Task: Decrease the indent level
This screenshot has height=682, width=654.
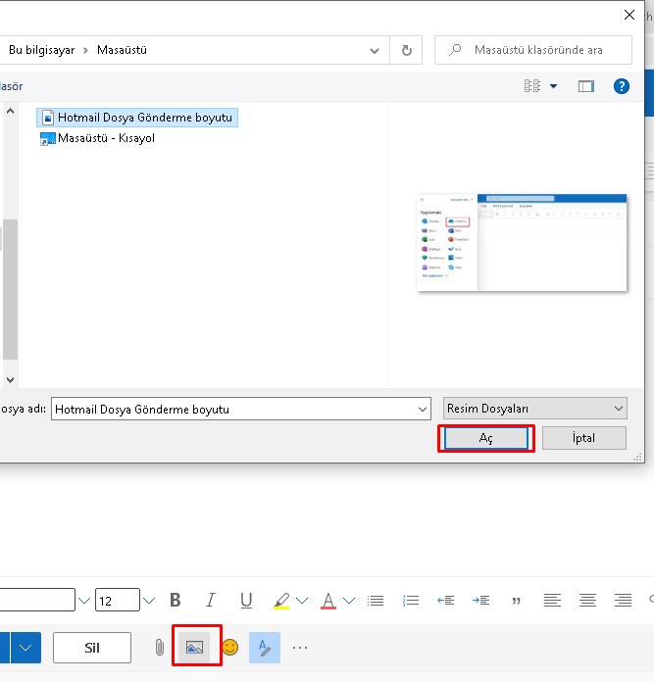Action: [x=445, y=601]
